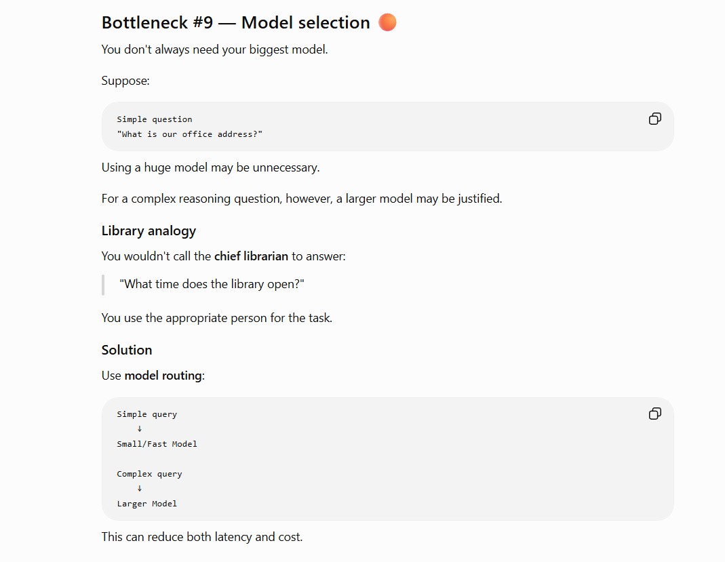Image resolution: width=725 pixels, height=562 pixels.
Task: Click the orange circle emoji in heading
Action: pyautogui.click(x=387, y=22)
